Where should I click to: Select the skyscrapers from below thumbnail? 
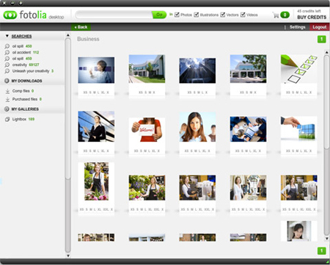[x=197, y=70]
